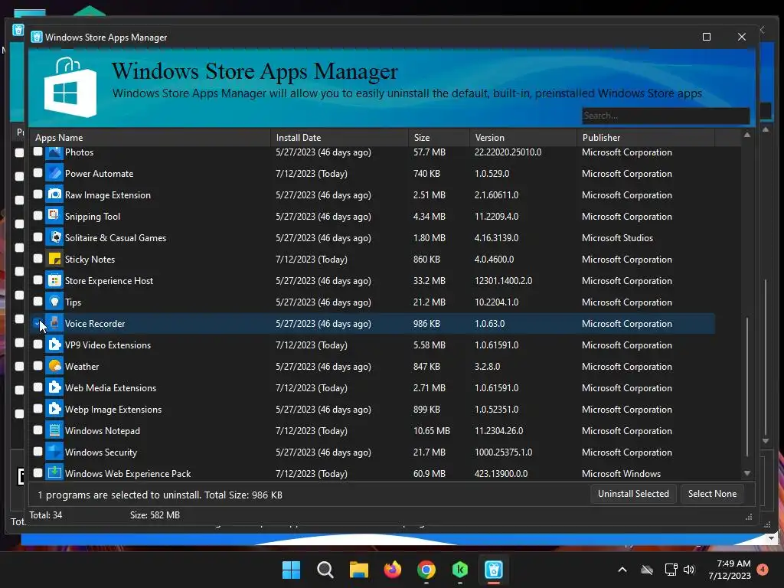Click the app list scroll-down arrow
The image size is (784, 588).
[747, 473]
